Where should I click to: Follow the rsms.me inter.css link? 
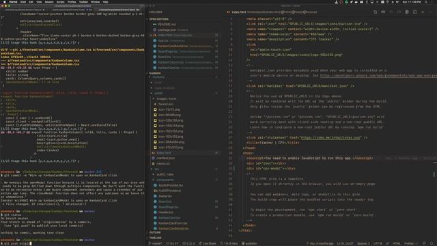click(330, 137)
